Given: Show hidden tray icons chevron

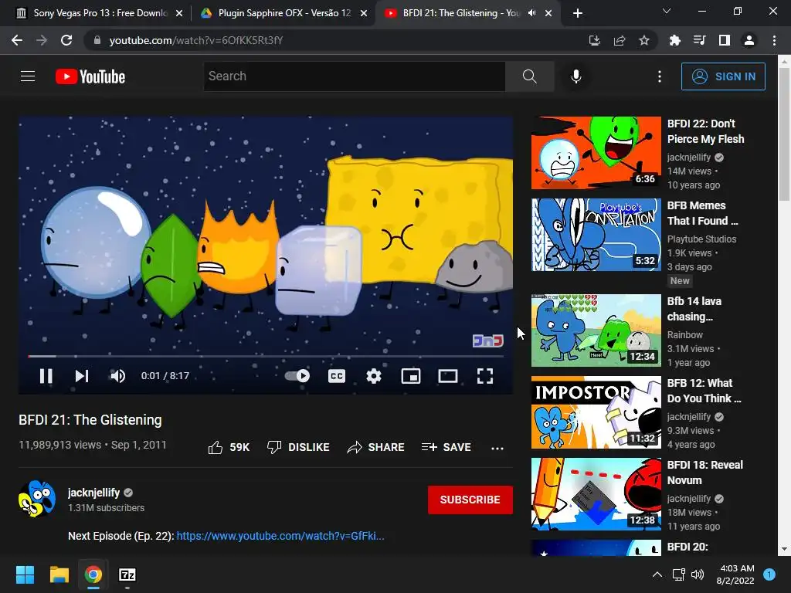Looking at the screenshot, I should tap(657, 574).
